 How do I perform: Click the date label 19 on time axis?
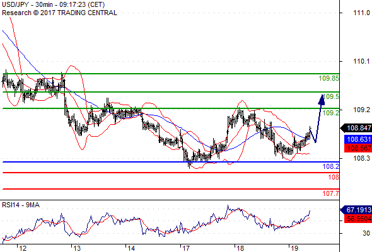pos(294,248)
